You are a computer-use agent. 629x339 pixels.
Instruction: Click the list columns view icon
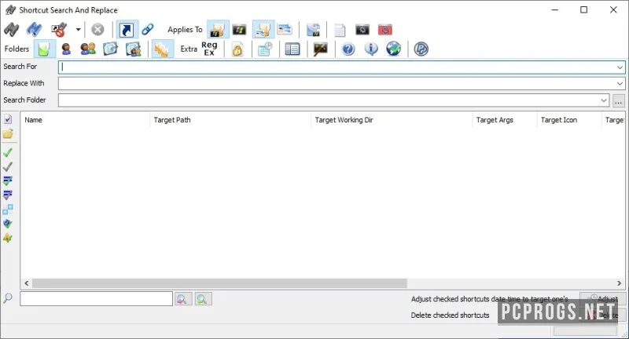[292, 49]
